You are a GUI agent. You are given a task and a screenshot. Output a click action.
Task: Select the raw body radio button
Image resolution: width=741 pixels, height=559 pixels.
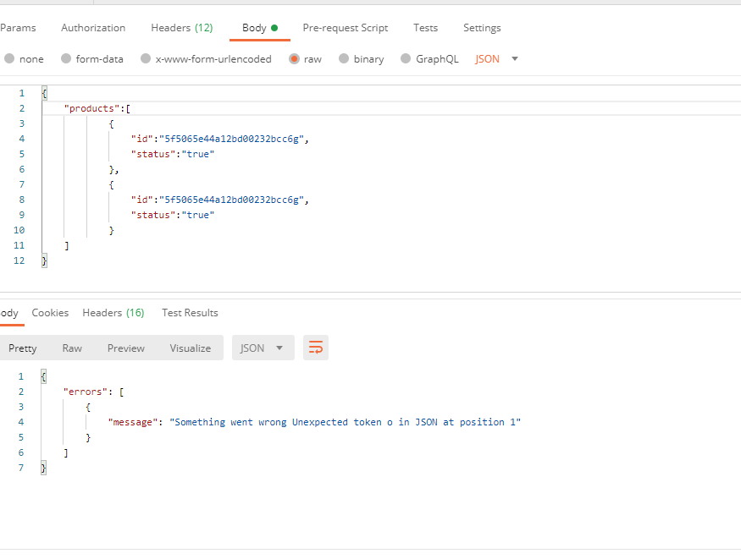[294, 59]
